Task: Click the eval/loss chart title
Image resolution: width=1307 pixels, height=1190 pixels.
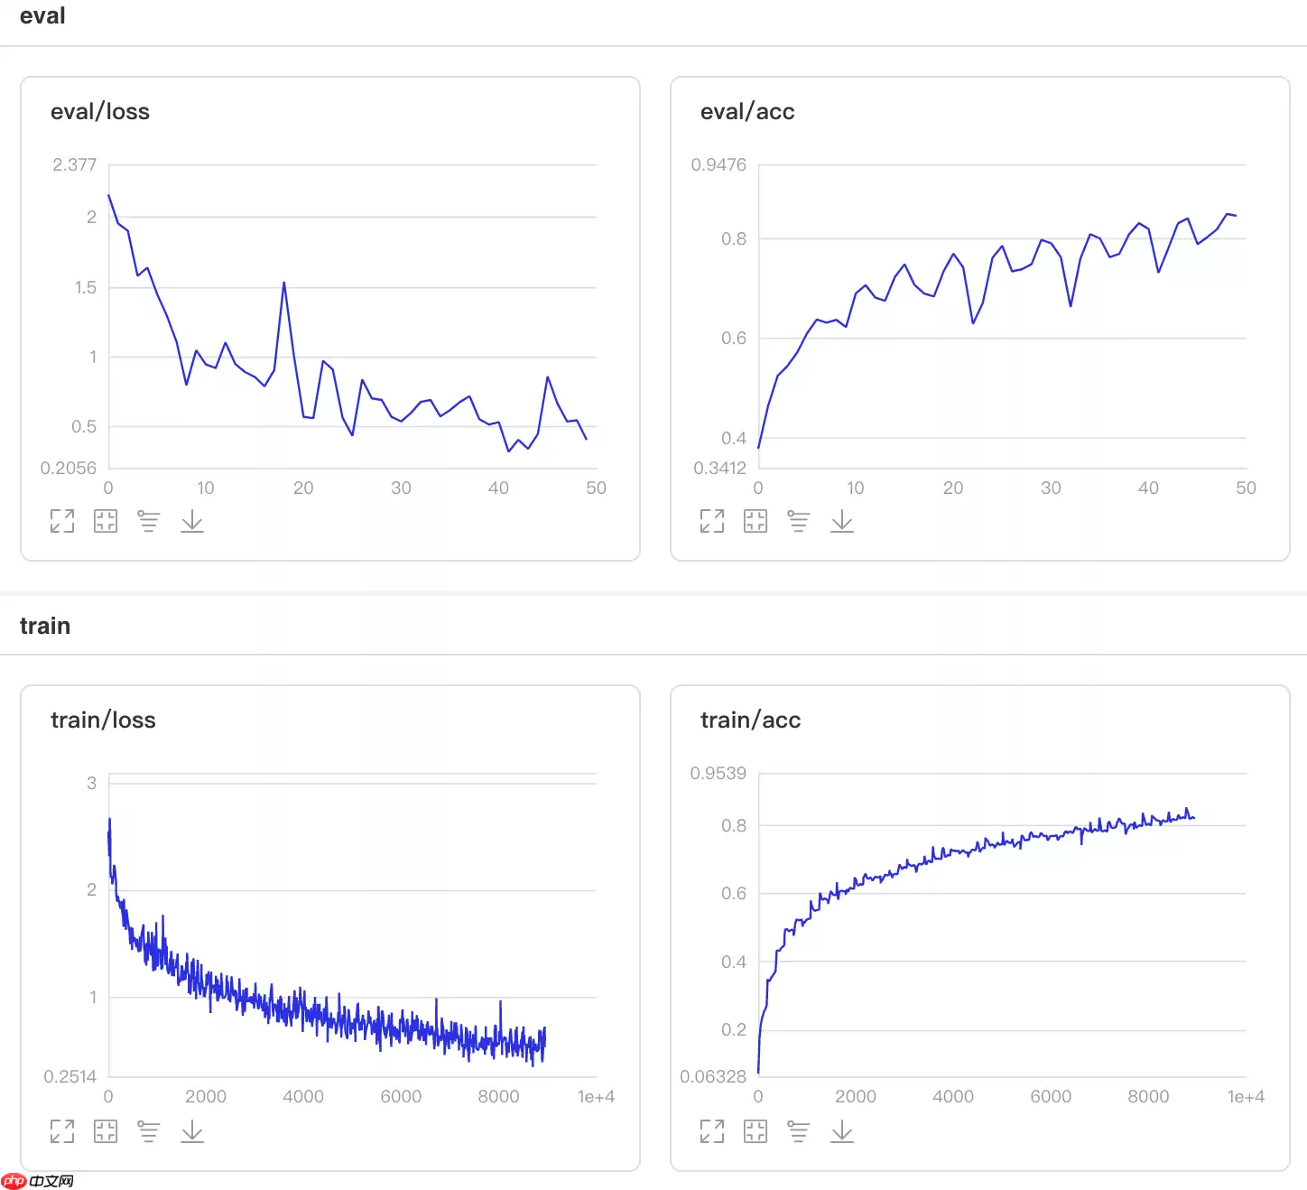Action: (100, 112)
